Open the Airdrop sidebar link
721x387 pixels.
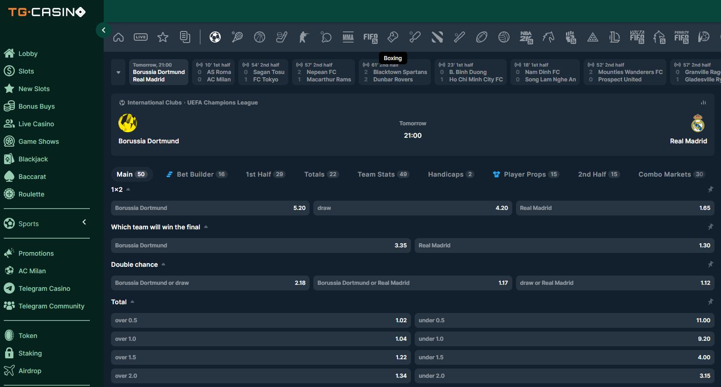30,371
